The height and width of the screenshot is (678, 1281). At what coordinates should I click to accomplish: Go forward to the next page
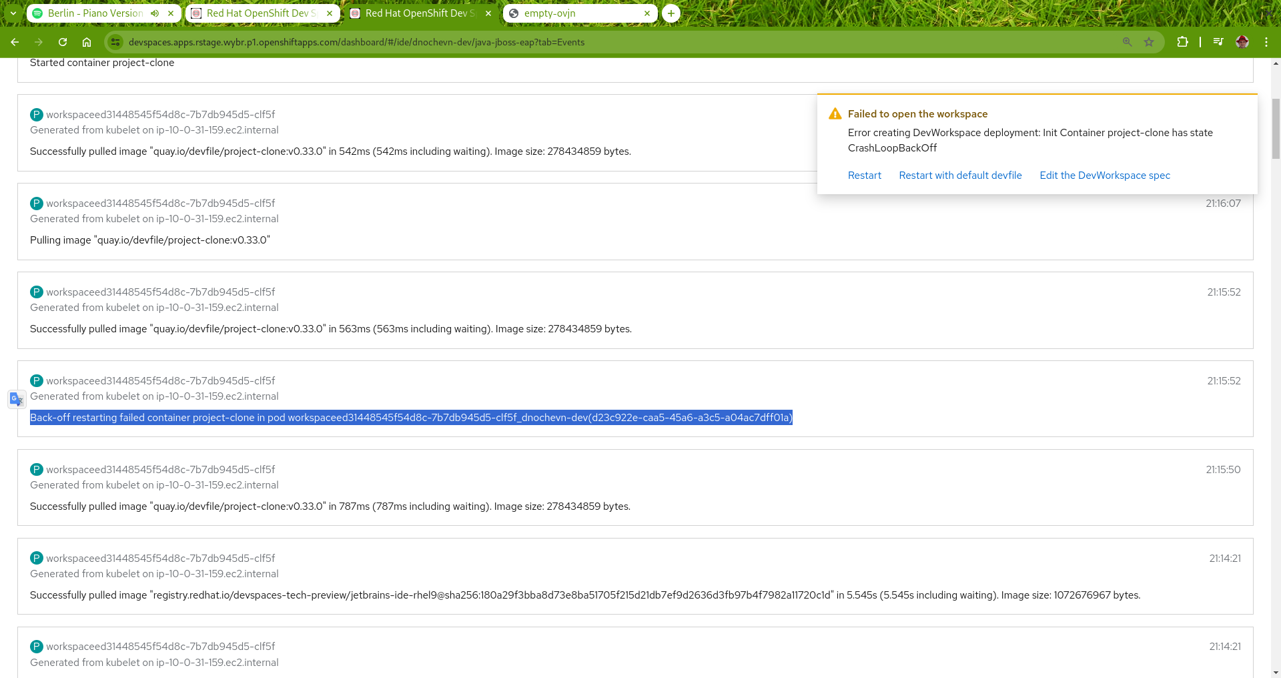pos(39,42)
